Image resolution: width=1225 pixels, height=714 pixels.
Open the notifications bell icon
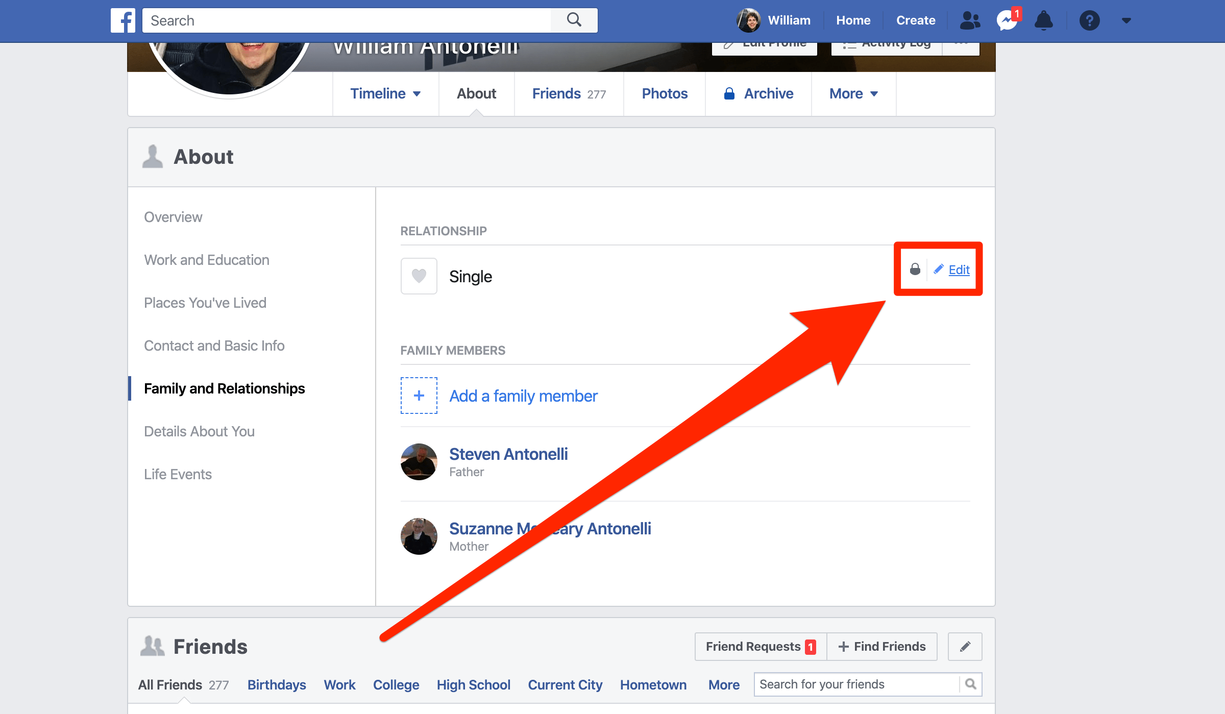[1043, 20]
